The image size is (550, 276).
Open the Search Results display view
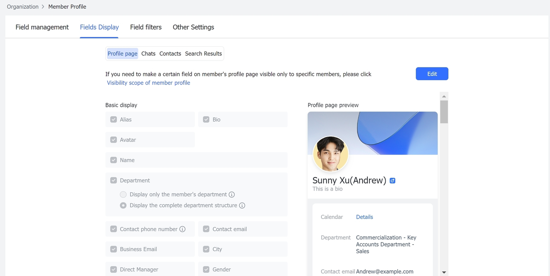click(x=203, y=54)
